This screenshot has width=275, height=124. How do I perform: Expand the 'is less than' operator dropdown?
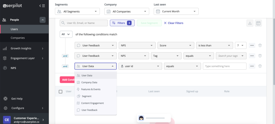pyautogui.click(x=214, y=45)
